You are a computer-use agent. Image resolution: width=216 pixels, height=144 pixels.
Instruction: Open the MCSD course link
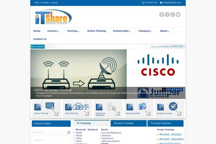(x=79, y=136)
